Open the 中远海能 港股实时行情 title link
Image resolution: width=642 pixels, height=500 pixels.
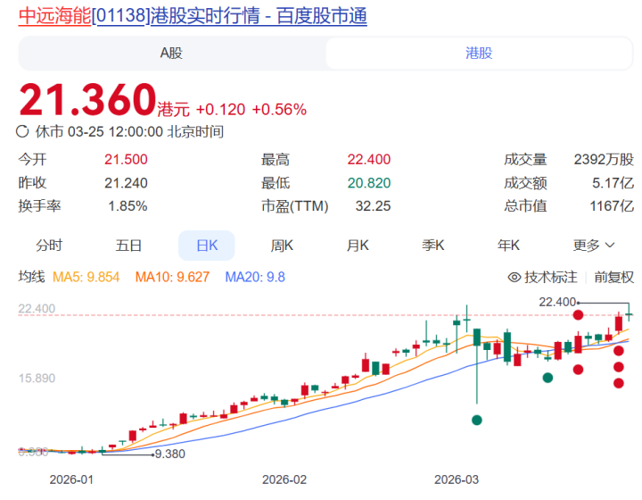[x=193, y=16]
